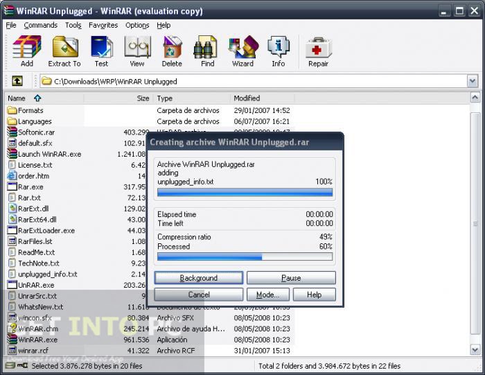Sort by the Name column header

(x=44, y=98)
